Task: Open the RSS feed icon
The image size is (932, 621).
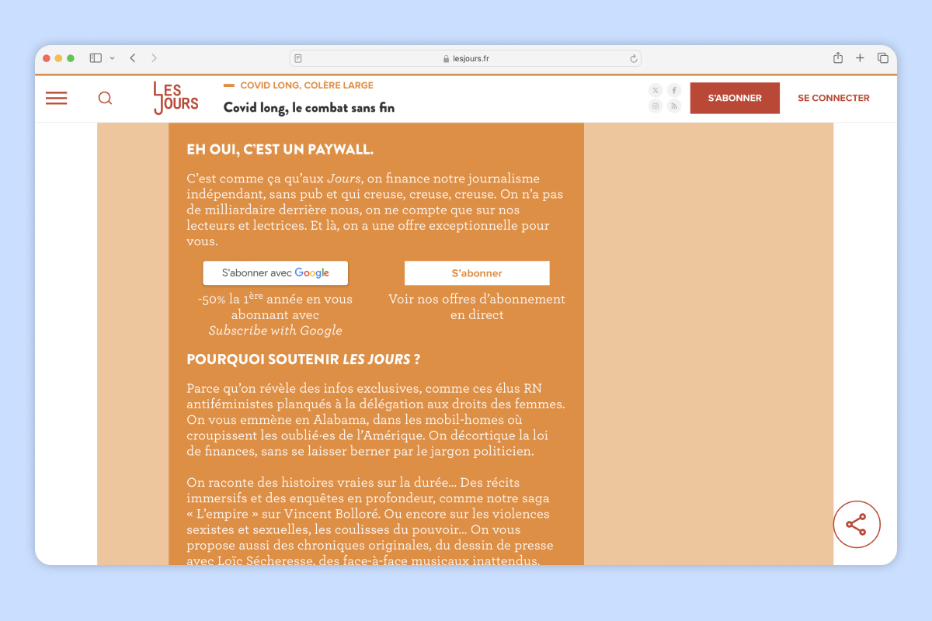Action: tap(674, 106)
